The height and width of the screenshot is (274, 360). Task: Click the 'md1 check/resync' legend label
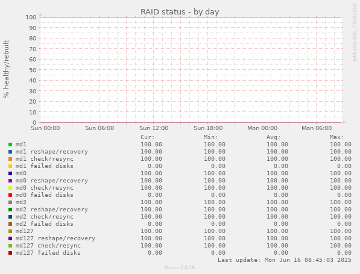45,159
